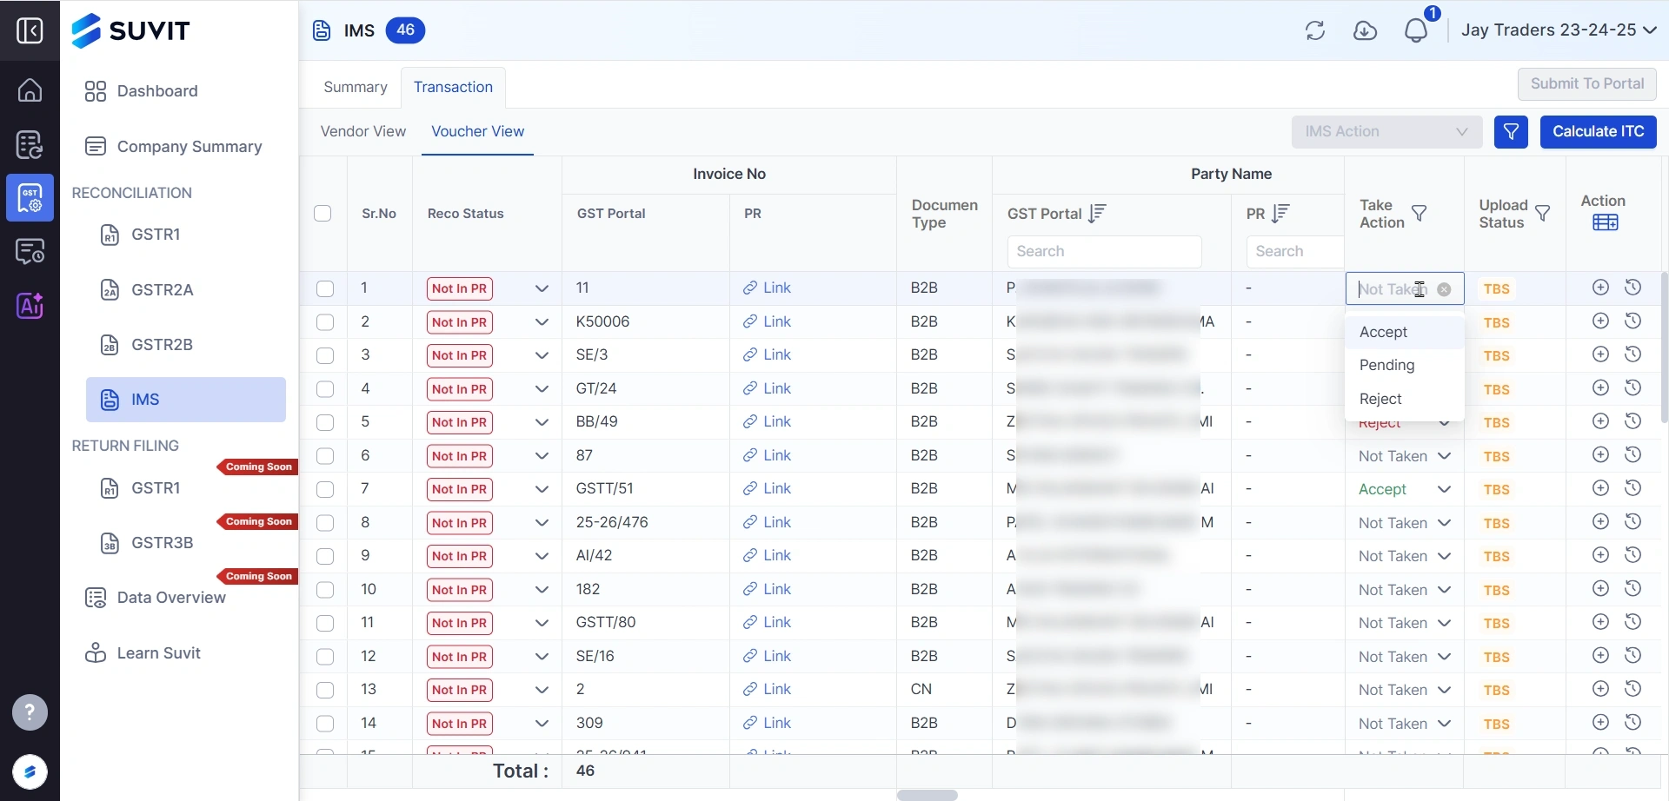Open Take Action dropdown for row 6

[1405, 456]
